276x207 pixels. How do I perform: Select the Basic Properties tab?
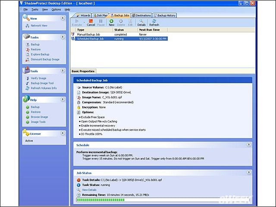coord(83,71)
